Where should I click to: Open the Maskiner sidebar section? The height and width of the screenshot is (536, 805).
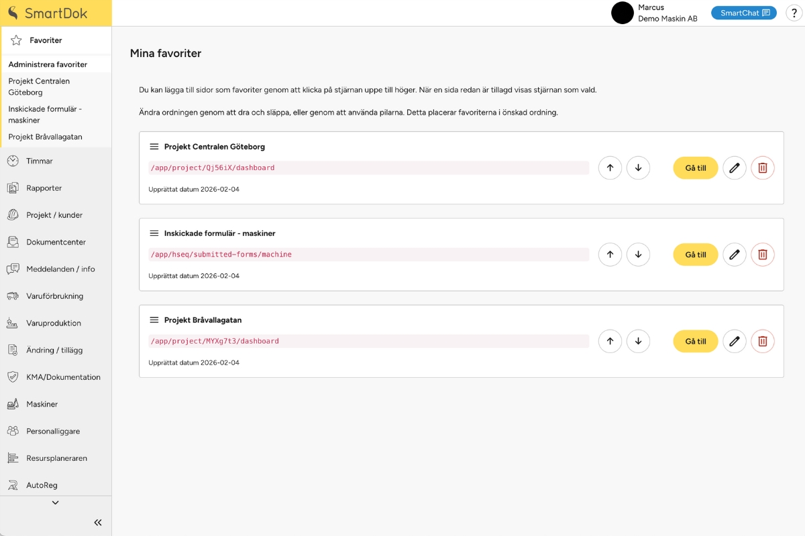click(42, 404)
